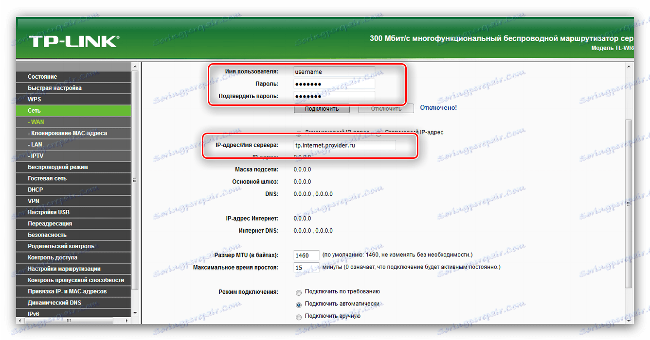Open Гостевая сеть menu
The image size is (650, 340).
pos(73,178)
